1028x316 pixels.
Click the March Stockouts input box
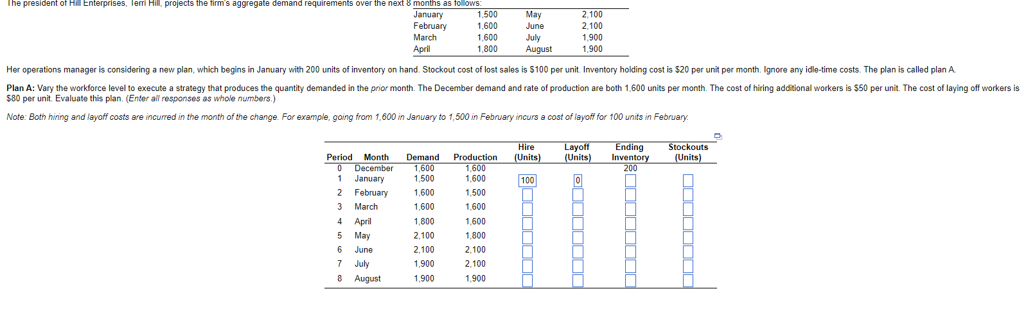(x=688, y=209)
